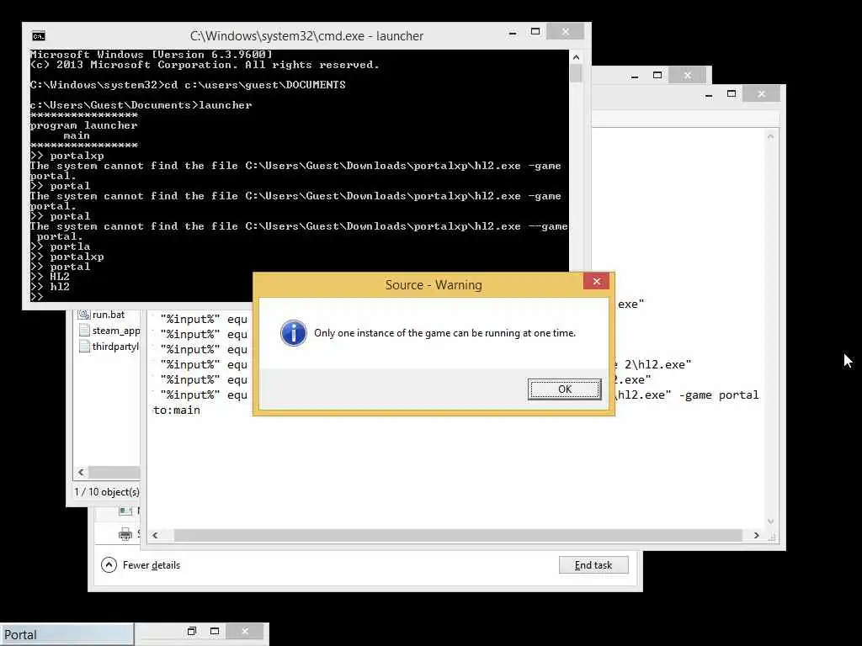Click the thirdpartyl file icon
This screenshot has width=862, height=646.
tap(84, 346)
